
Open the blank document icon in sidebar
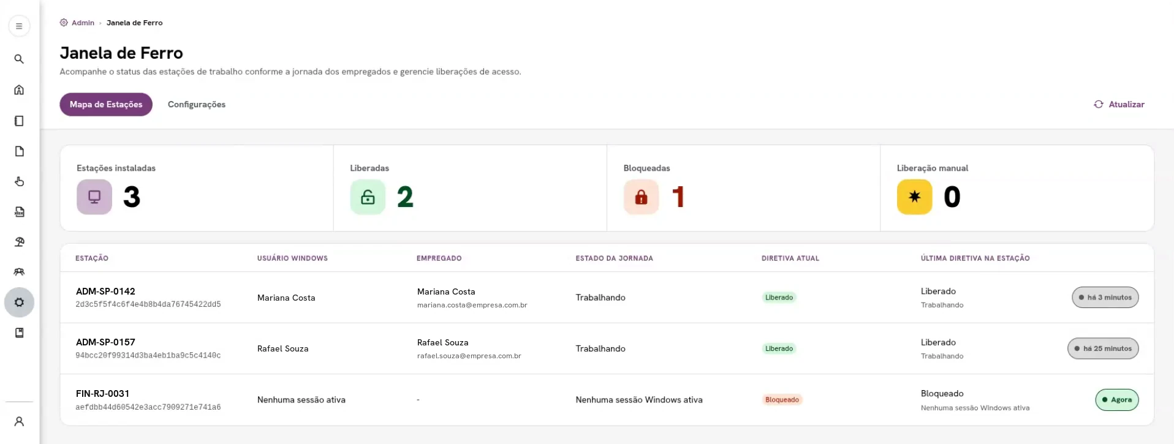pos(19,151)
